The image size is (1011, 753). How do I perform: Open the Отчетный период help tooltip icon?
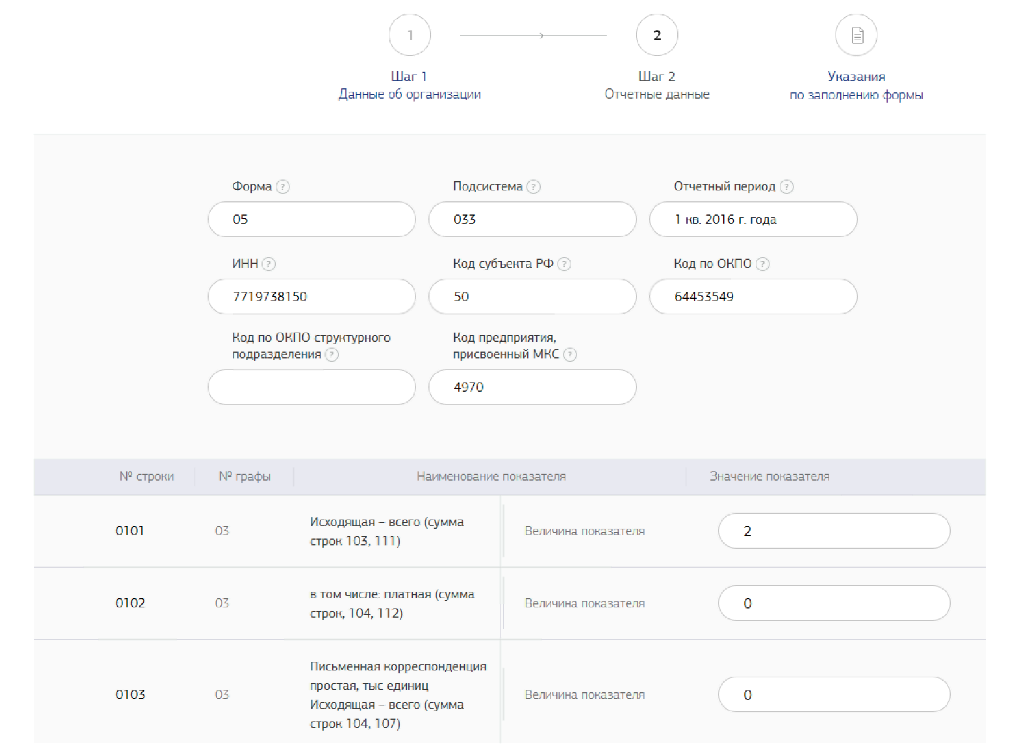(787, 187)
